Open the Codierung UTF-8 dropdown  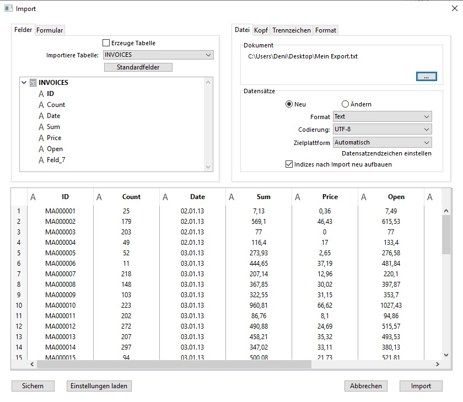tap(382, 130)
